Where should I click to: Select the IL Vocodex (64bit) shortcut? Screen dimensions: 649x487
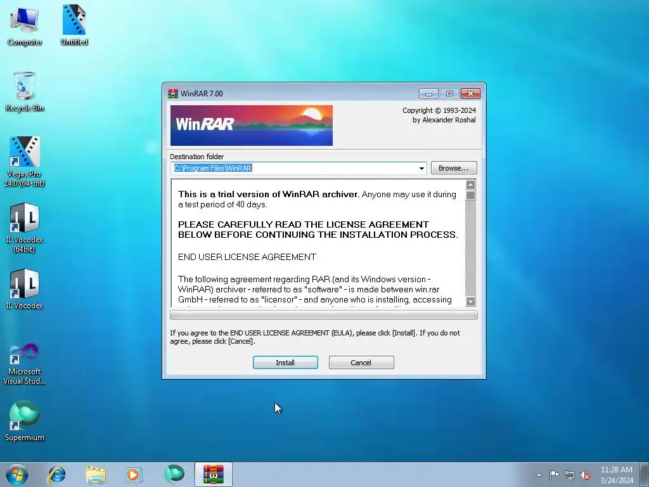click(x=25, y=228)
